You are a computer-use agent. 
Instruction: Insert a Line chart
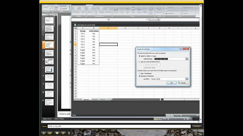[x=122, y=10]
